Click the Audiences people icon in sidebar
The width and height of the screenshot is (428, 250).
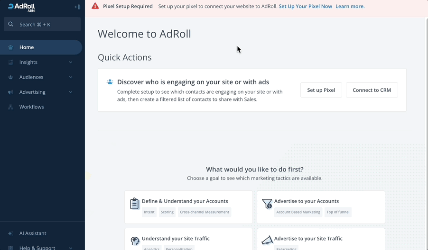pyautogui.click(x=10, y=77)
